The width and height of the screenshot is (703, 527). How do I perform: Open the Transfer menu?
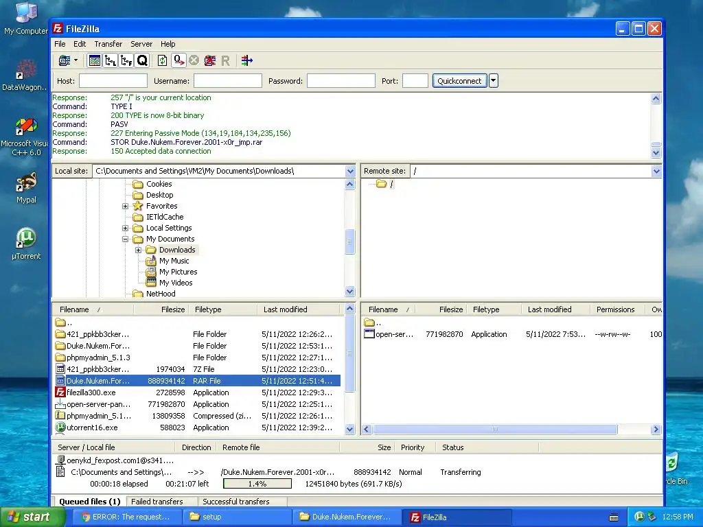108,44
